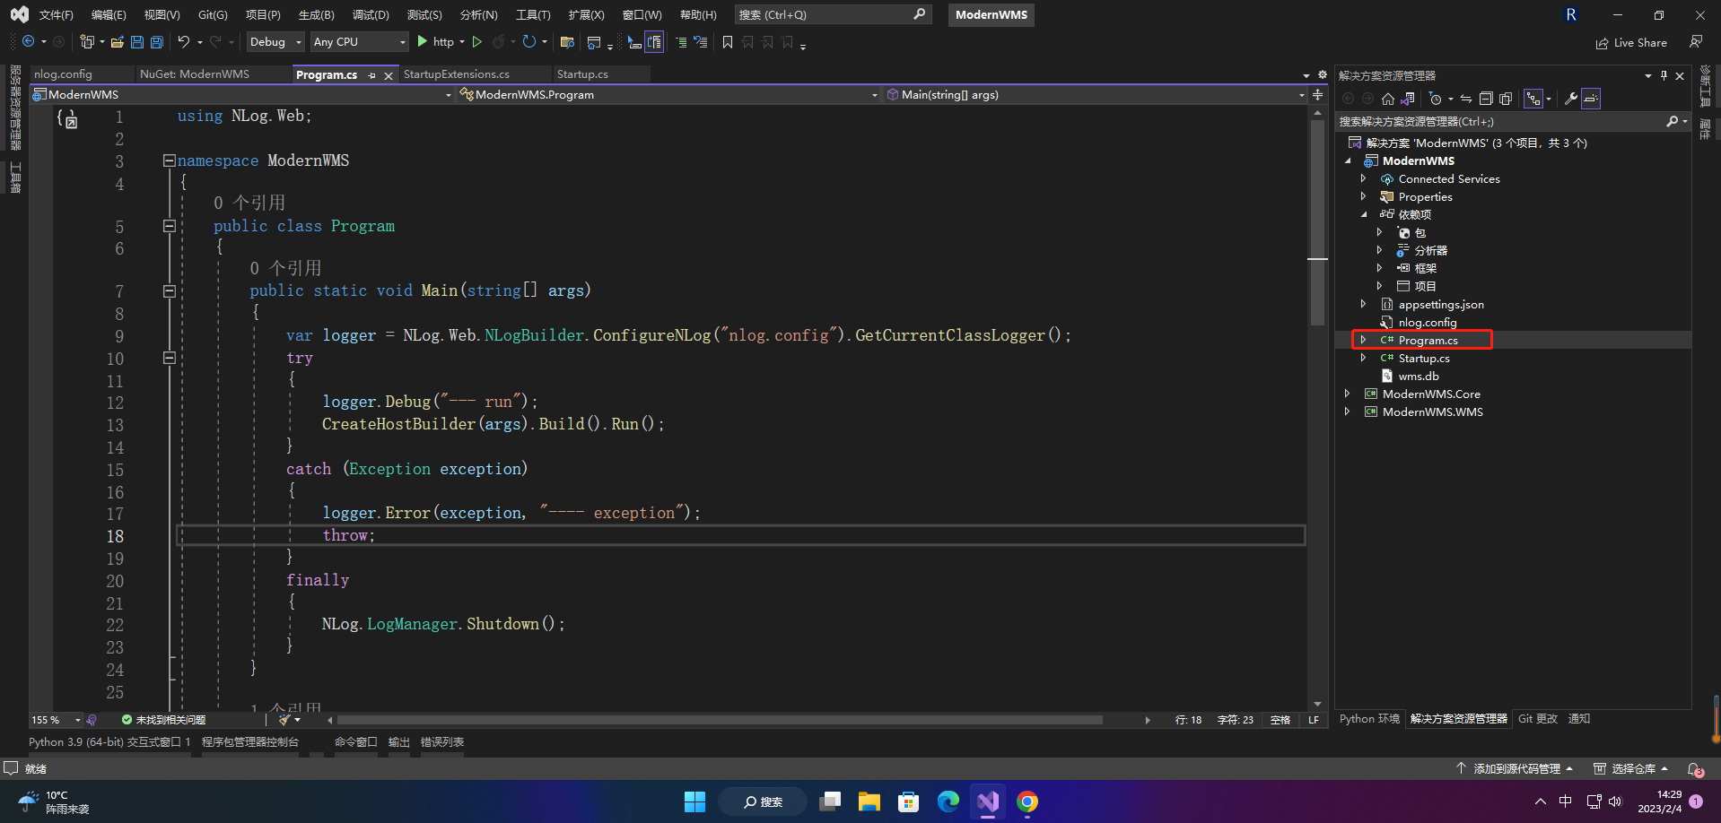Switch to Git 更改 panel tab

point(1538,719)
